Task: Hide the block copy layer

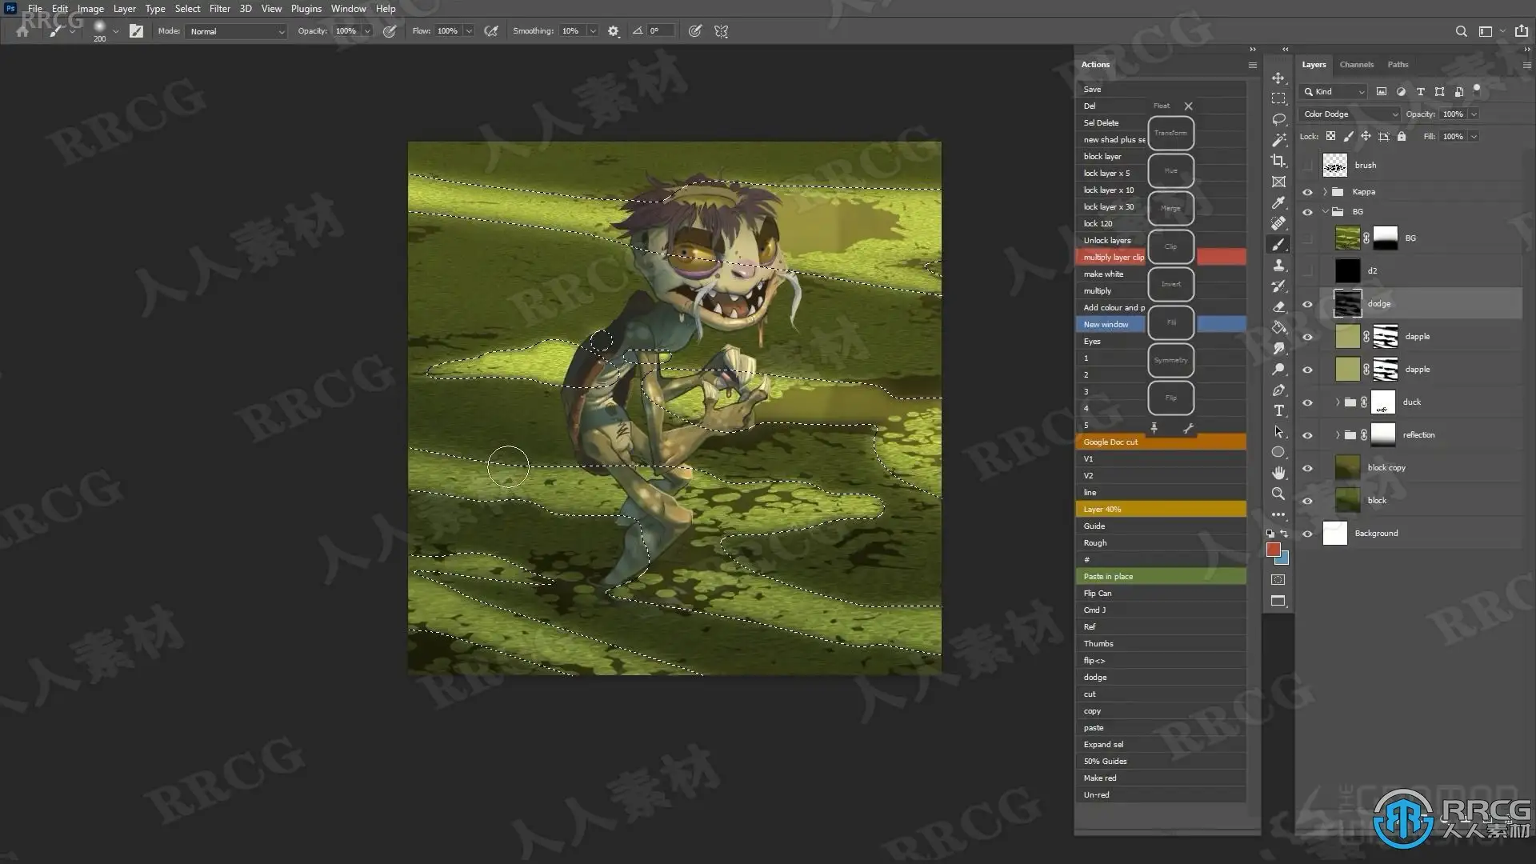Action: (1307, 468)
